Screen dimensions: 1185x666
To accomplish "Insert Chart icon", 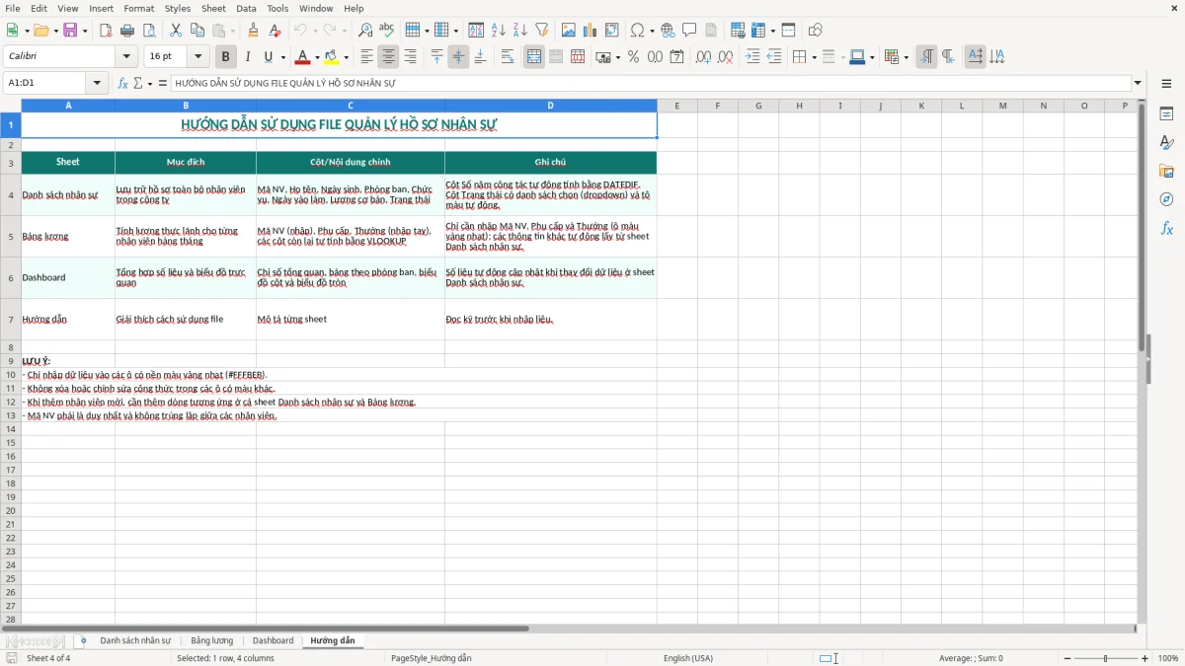I will [x=591, y=31].
